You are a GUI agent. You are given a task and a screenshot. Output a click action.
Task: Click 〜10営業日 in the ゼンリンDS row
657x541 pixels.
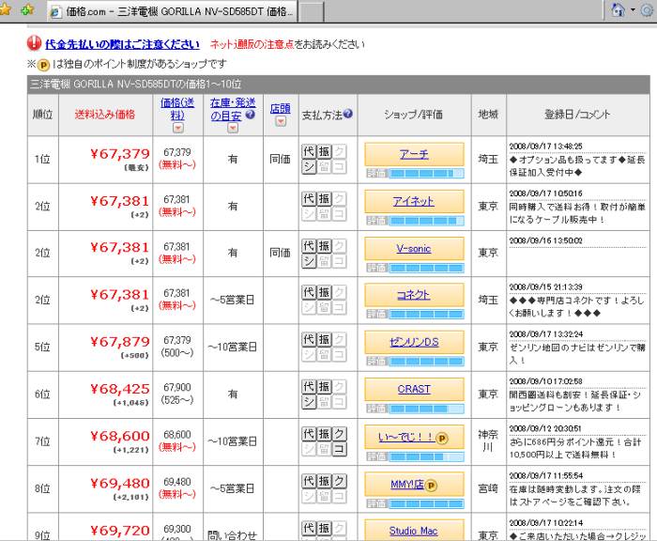tap(233, 348)
